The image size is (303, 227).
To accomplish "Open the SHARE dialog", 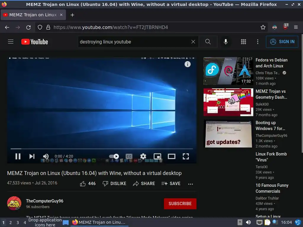I will click(144, 184).
